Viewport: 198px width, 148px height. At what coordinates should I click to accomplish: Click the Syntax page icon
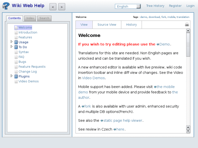[x=16, y=52]
